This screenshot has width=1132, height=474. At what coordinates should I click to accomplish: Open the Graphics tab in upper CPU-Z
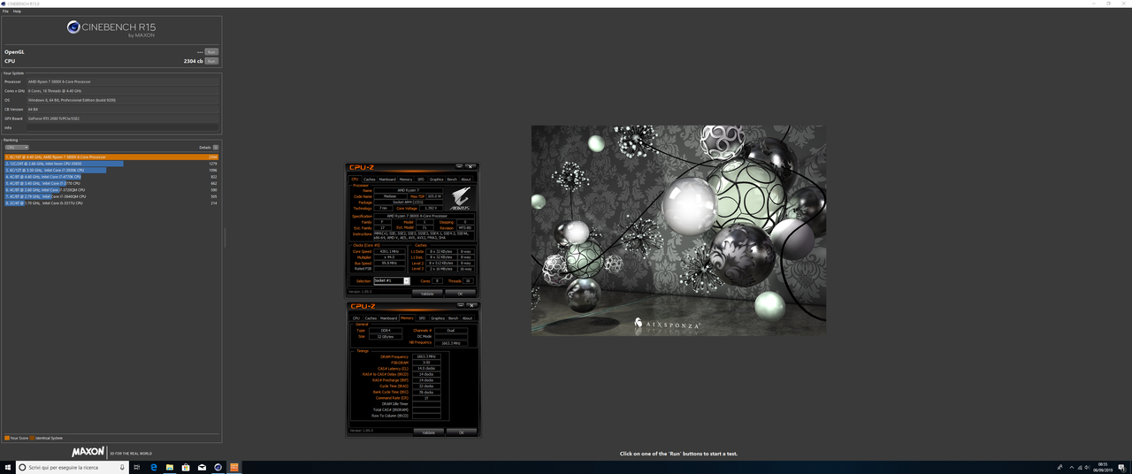[x=437, y=180]
